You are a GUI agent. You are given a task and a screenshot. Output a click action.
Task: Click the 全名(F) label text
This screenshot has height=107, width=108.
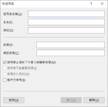(x=8, y=22)
